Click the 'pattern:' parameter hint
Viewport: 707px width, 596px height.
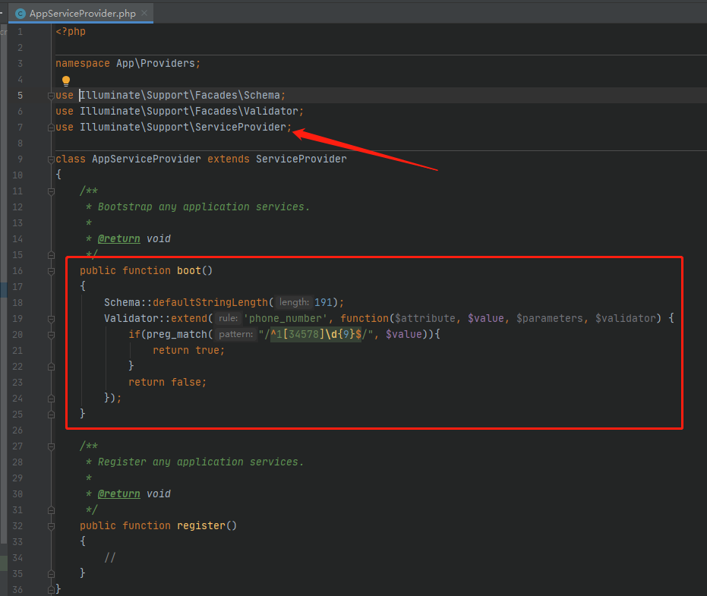[x=236, y=334]
